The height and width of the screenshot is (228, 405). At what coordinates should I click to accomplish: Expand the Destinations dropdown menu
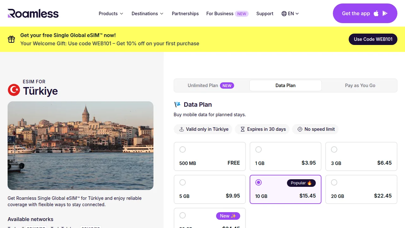[147, 14]
